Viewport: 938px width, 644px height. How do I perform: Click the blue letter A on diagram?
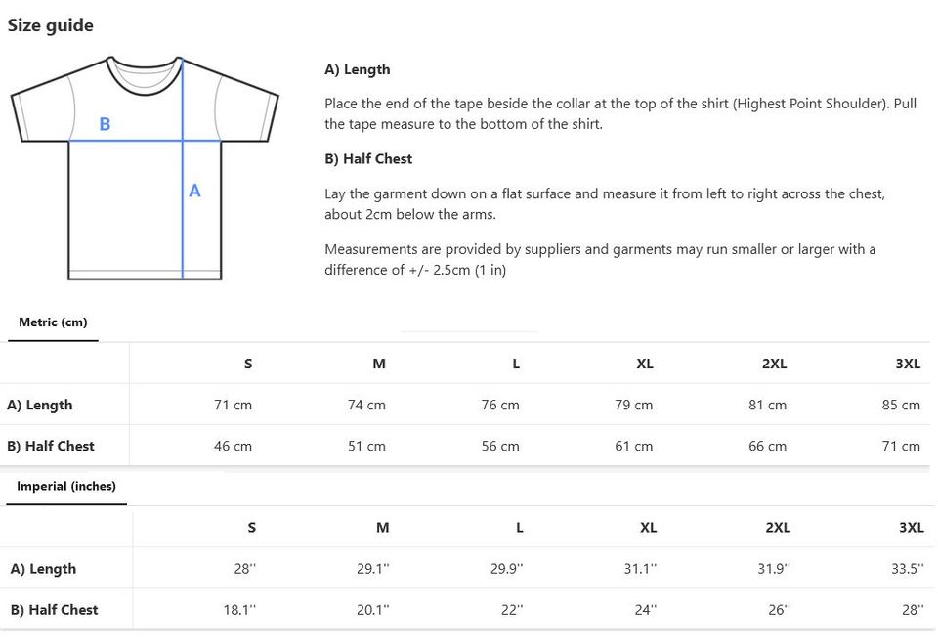tap(194, 191)
